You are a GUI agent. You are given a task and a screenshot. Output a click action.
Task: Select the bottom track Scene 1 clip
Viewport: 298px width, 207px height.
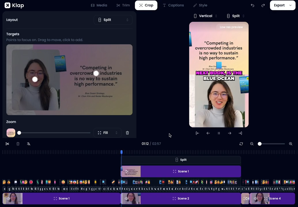(62, 198)
